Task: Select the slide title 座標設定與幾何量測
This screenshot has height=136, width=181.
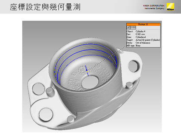Action: click(45, 7)
